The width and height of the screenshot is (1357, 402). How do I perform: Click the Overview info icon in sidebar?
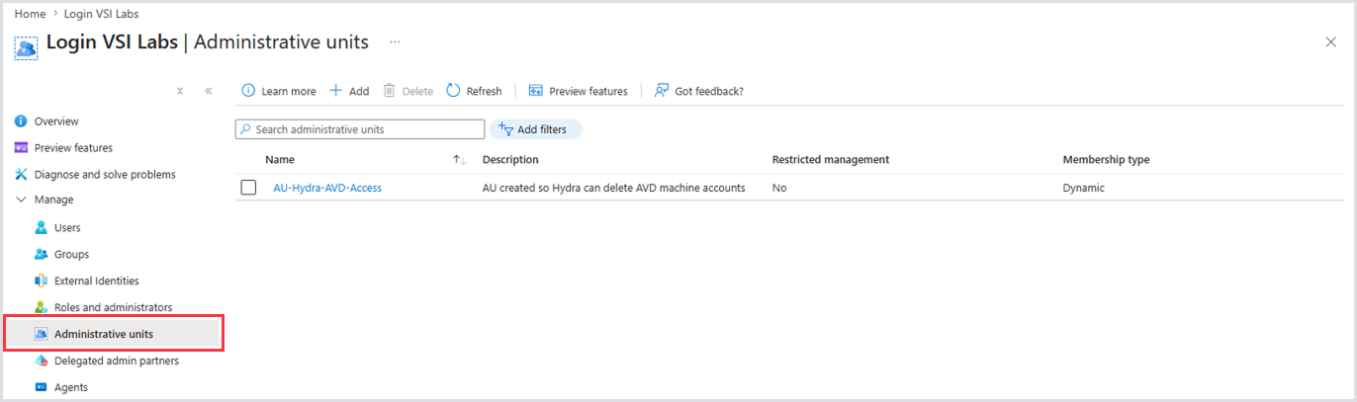pyautogui.click(x=21, y=121)
